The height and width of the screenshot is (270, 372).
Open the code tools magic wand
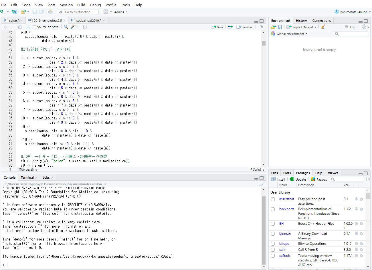pyautogui.click(x=73, y=27)
